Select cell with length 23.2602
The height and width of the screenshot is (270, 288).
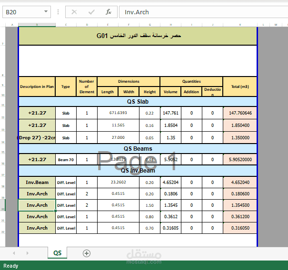tap(118, 183)
